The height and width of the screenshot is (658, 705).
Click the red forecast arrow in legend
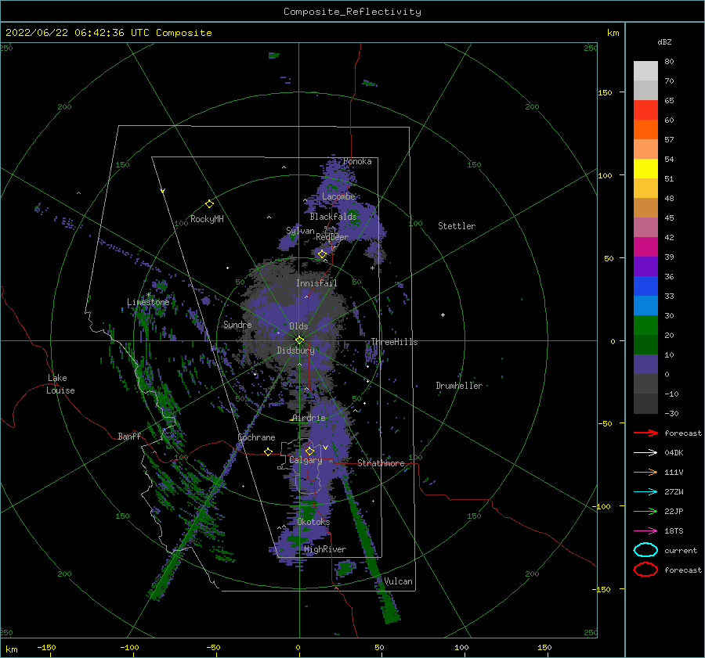coord(645,433)
